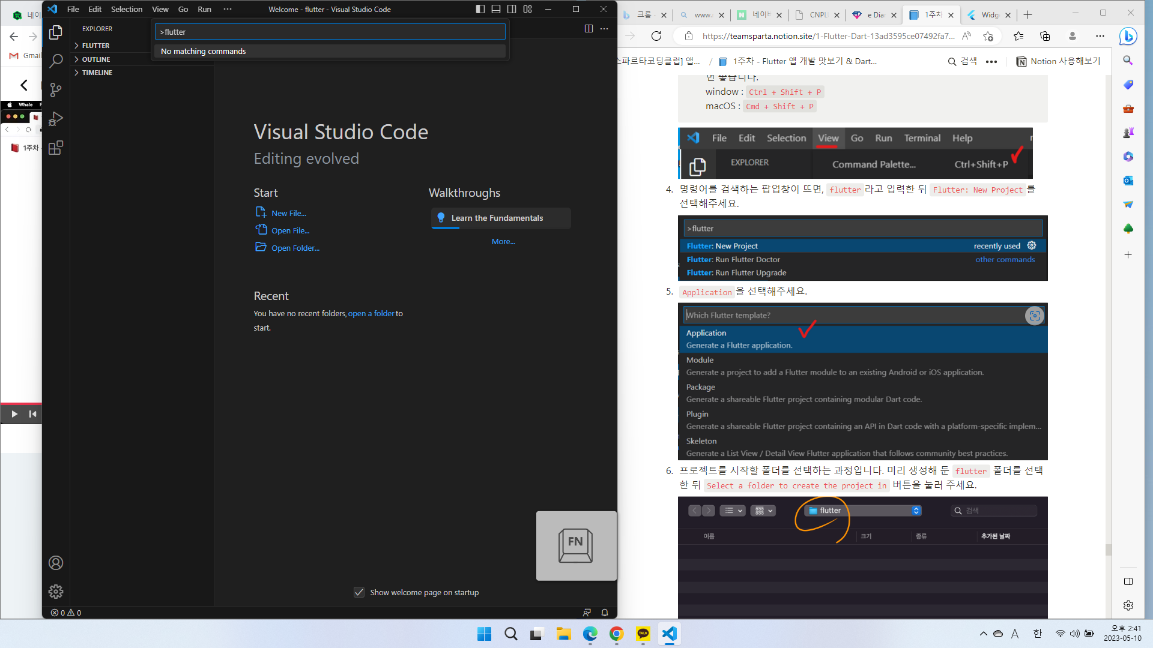Open the Accounts menu in VS Code

56,563
